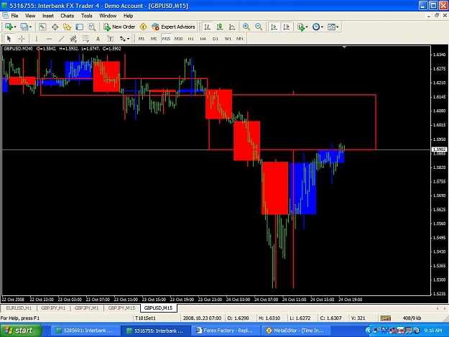Switch chart to MN timeframe
This screenshot has height=337, width=449.
(240, 39)
